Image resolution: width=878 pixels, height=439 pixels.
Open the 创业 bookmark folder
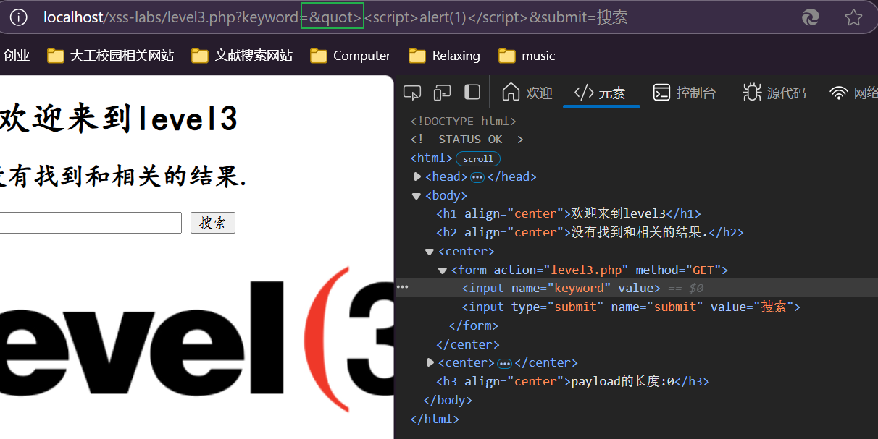tap(15, 56)
